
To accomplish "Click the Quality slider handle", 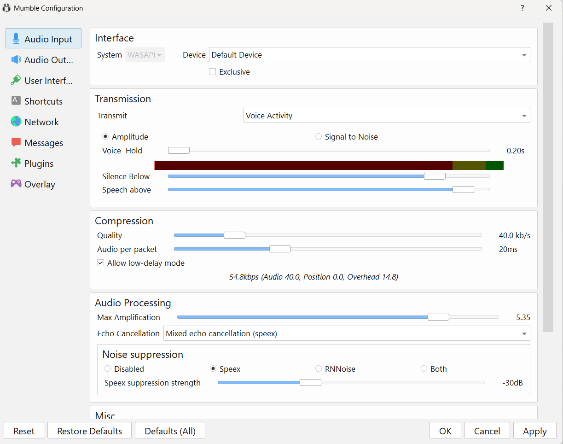I will coord(234,235).
